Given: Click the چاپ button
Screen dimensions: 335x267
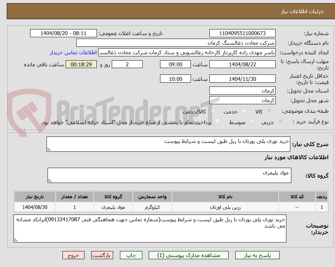Looking at the screenshot, I should [131, 255].
